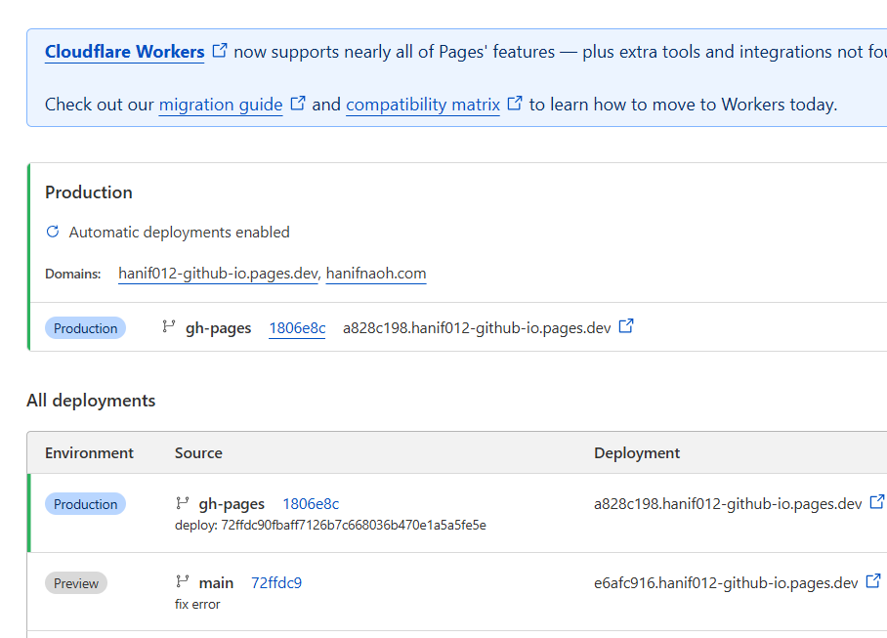Open the migration guide link
The width and height of the screenshot is (887, 638).
(220, 105)
